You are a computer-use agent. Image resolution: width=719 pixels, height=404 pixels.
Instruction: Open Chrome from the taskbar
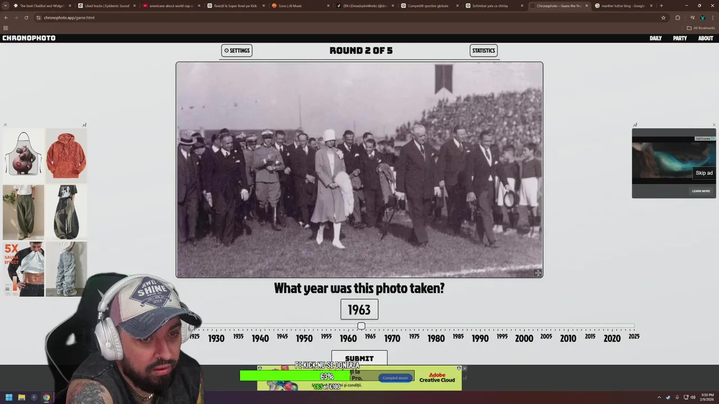46,397
